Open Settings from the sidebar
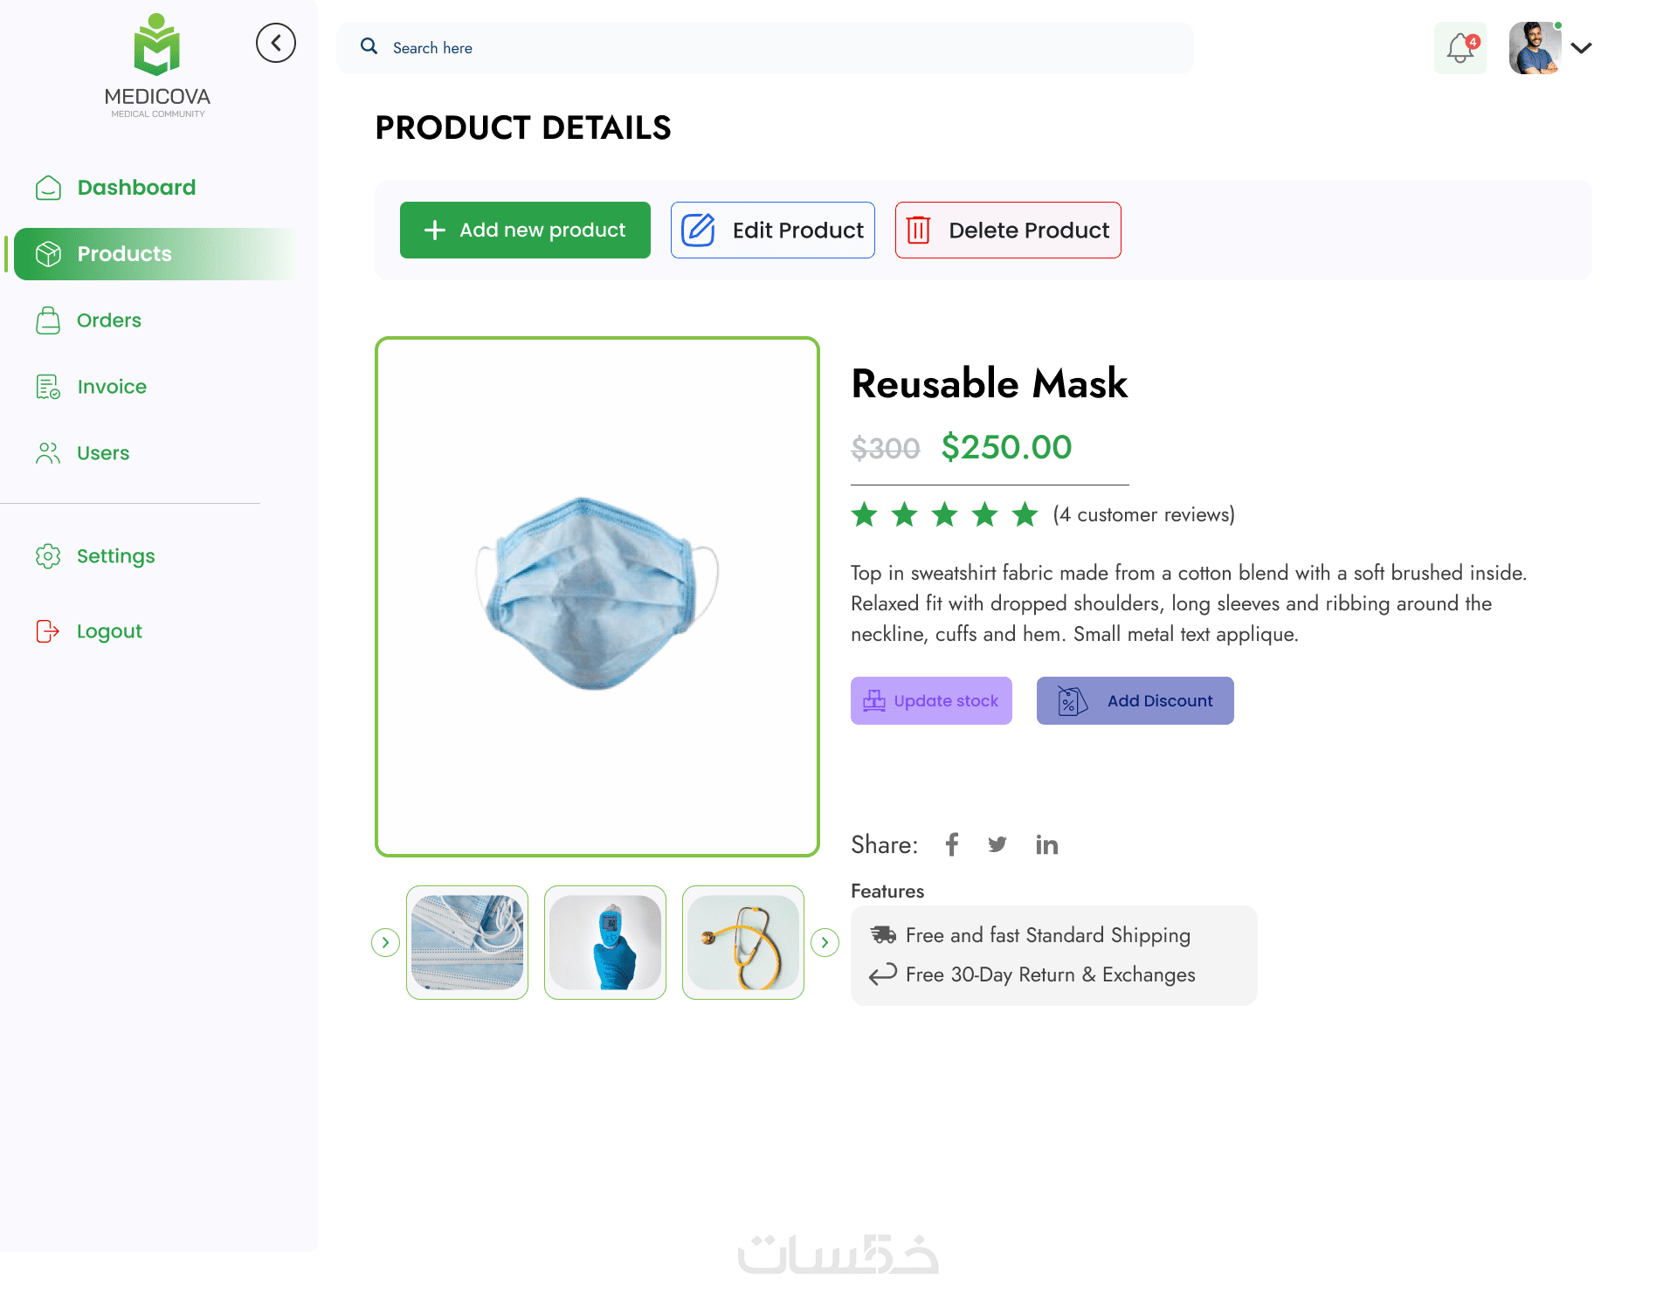Viewport: 1677px width, 1301px height. tap(115, 556)
